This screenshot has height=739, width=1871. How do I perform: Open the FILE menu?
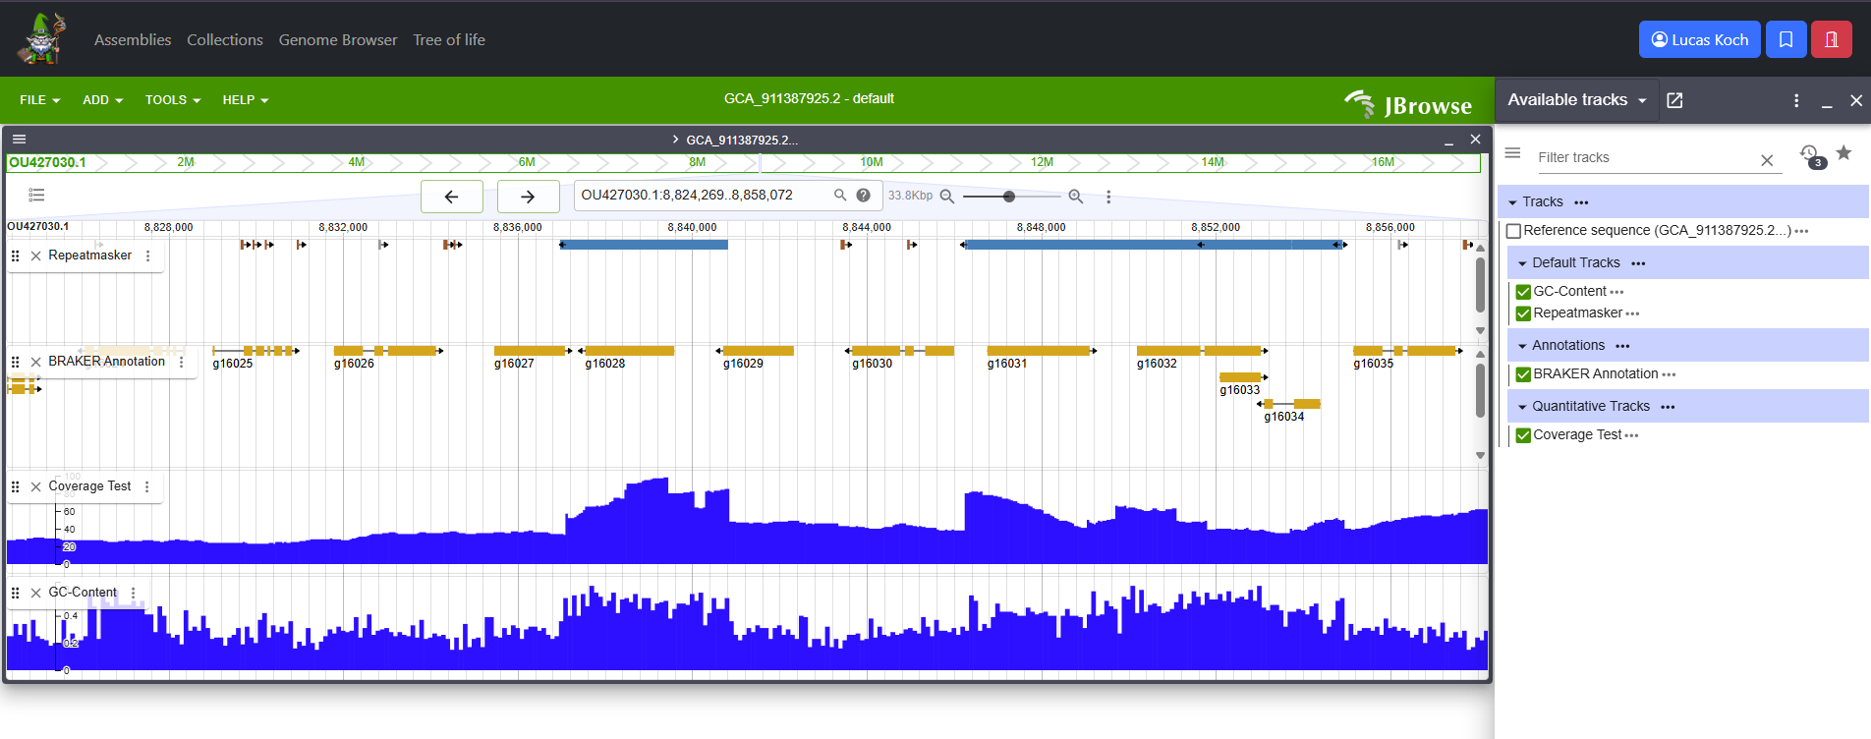pos(40,100)
